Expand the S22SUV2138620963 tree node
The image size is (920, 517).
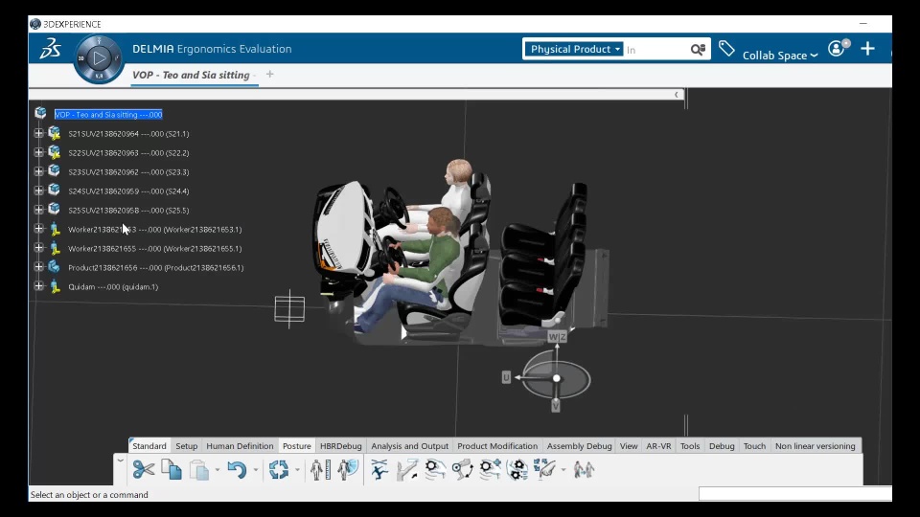coord(38,152)
